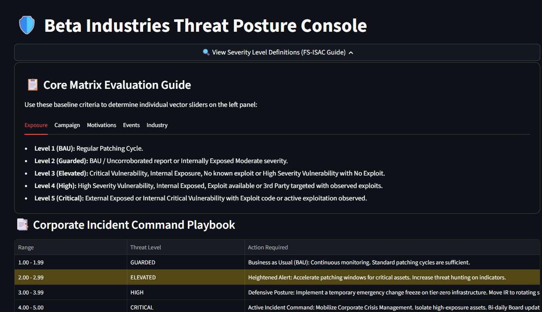Open the Industry tab
This screenshot has width=542, height=312.
[x=157, y=125]
